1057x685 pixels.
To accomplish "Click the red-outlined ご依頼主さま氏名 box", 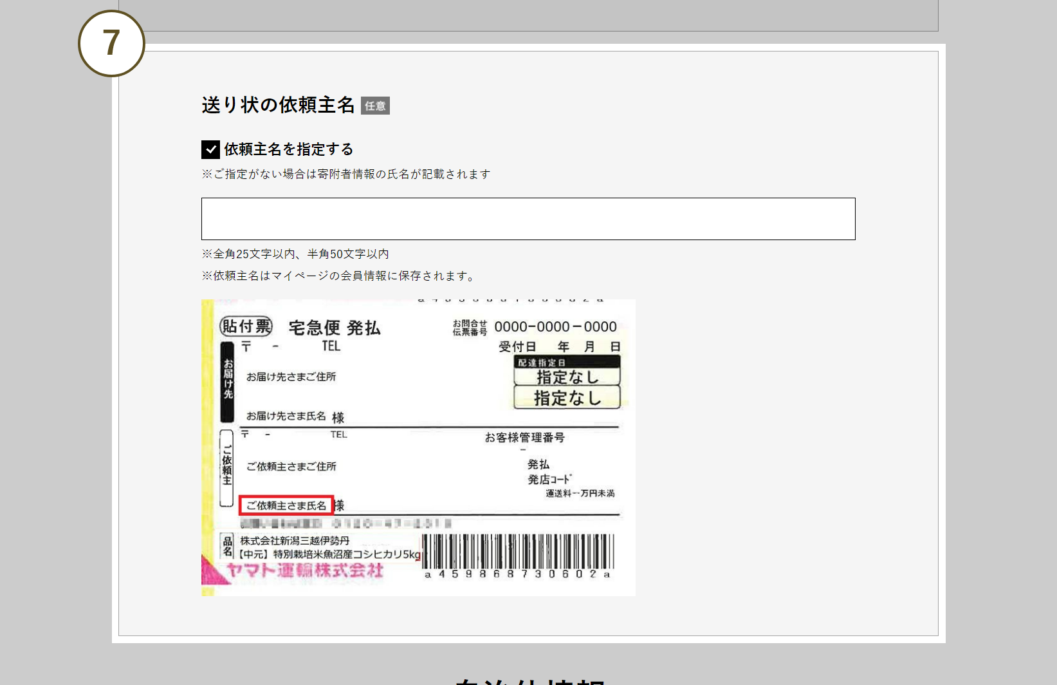I will (x=286, y=505).
